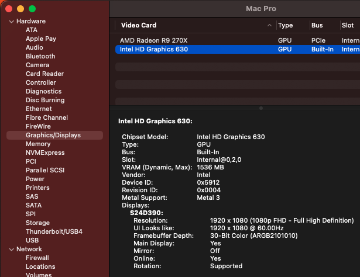Image resolution: width=360 pixels, height=277 pixels.
Task: Close the window with red button
Action: click(9, 9)
